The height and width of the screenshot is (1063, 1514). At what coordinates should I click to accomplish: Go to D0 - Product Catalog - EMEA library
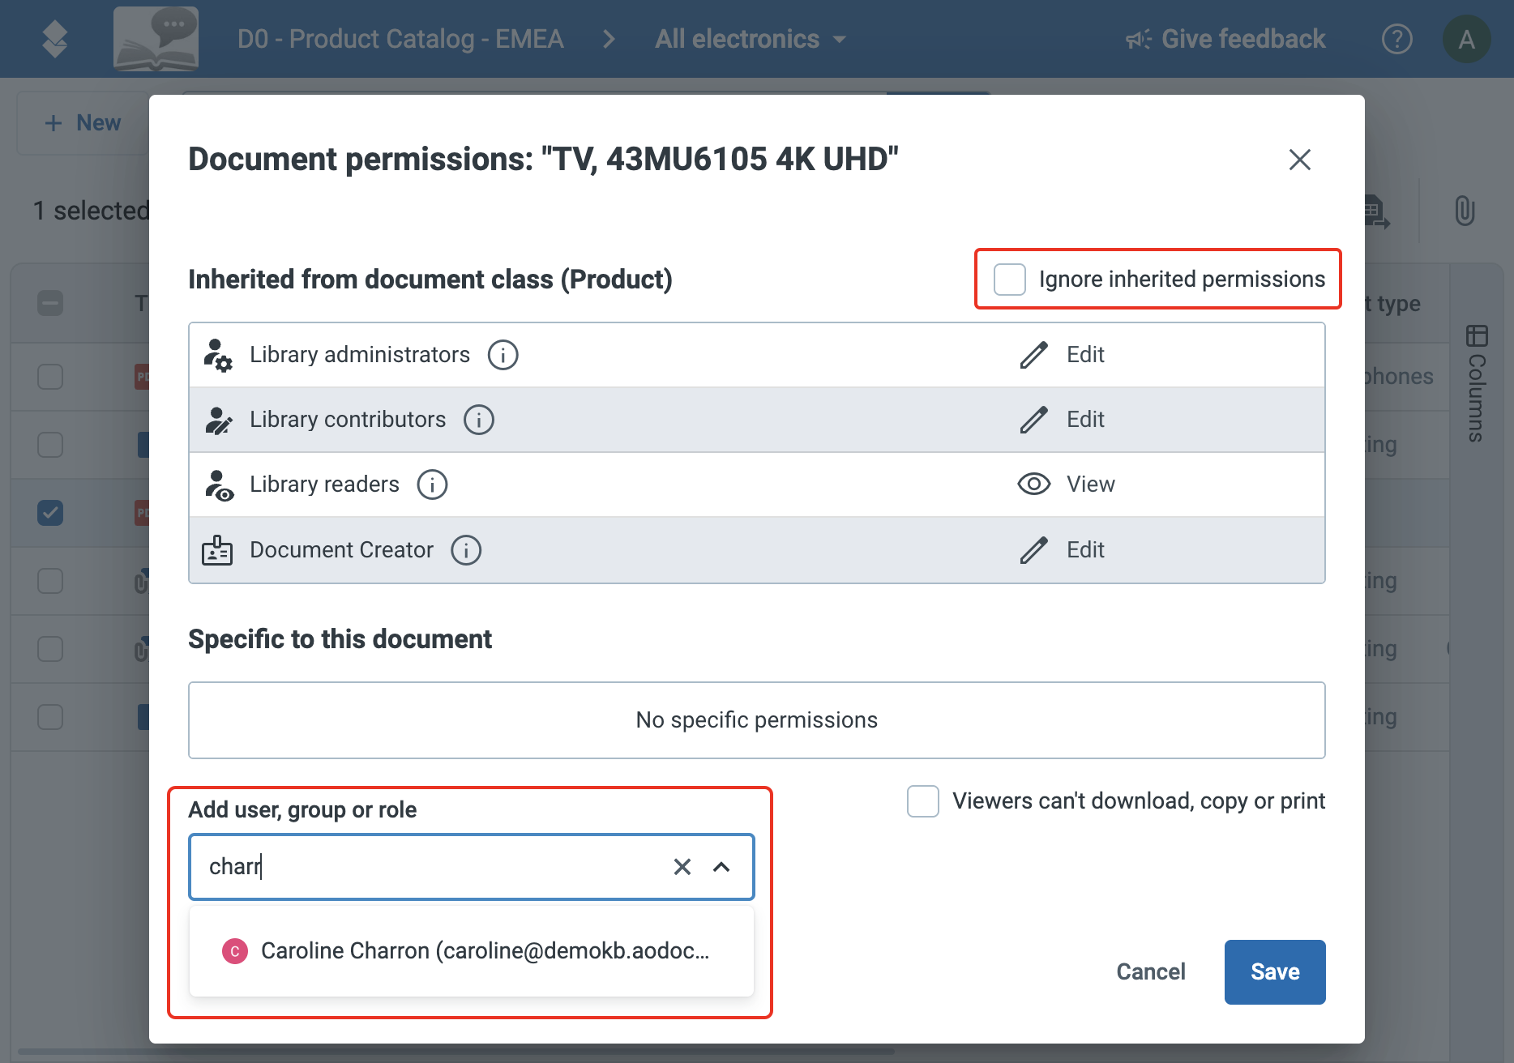tap(400, 39)
